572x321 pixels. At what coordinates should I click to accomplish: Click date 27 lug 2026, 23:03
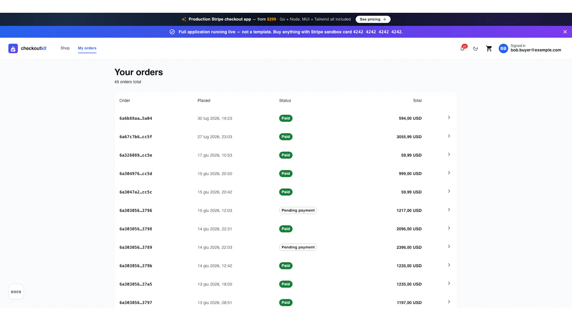[x=215, y=137]
